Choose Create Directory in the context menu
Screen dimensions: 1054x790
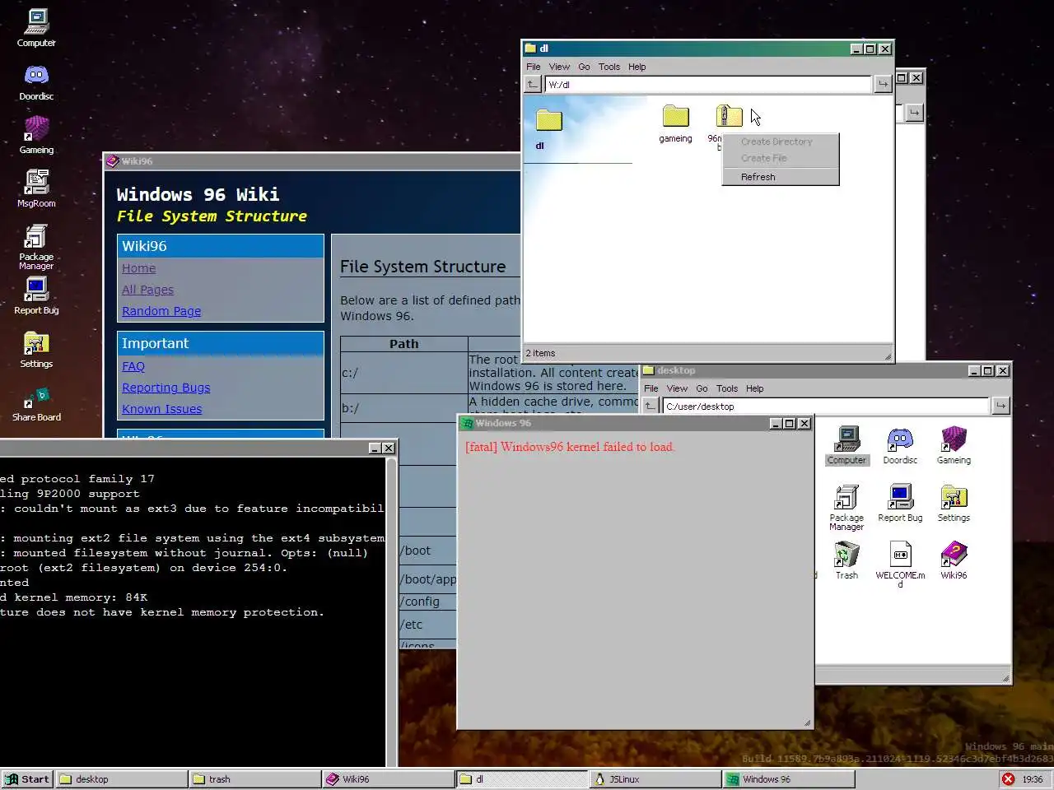[x=780, y=142]
